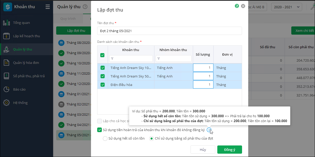This screenshot has height=157, width=315.
Task: Open Lập kế hoạch thu calendar icon
Action: 6,36
